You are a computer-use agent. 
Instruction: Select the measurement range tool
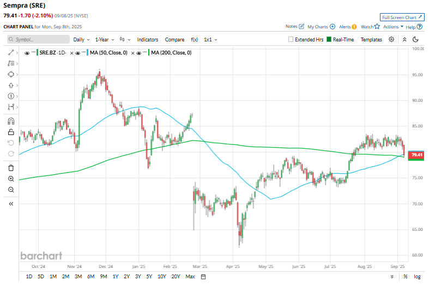[11, 107]
